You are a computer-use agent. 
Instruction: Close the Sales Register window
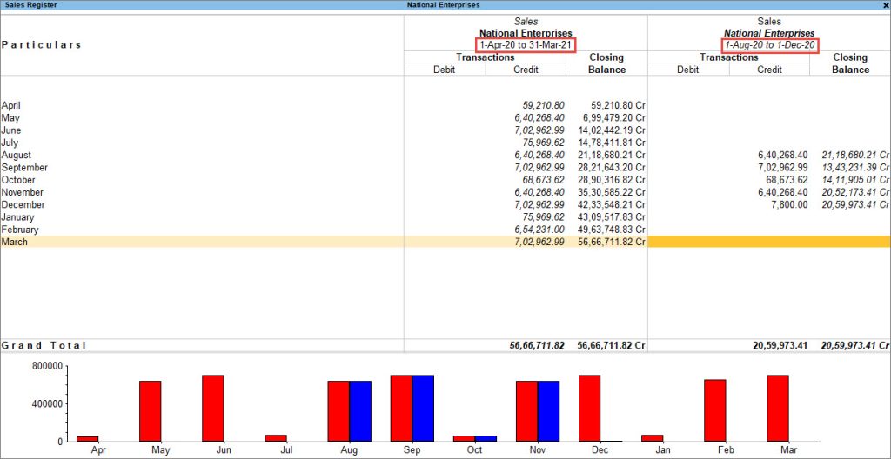(x=885, y=5)
